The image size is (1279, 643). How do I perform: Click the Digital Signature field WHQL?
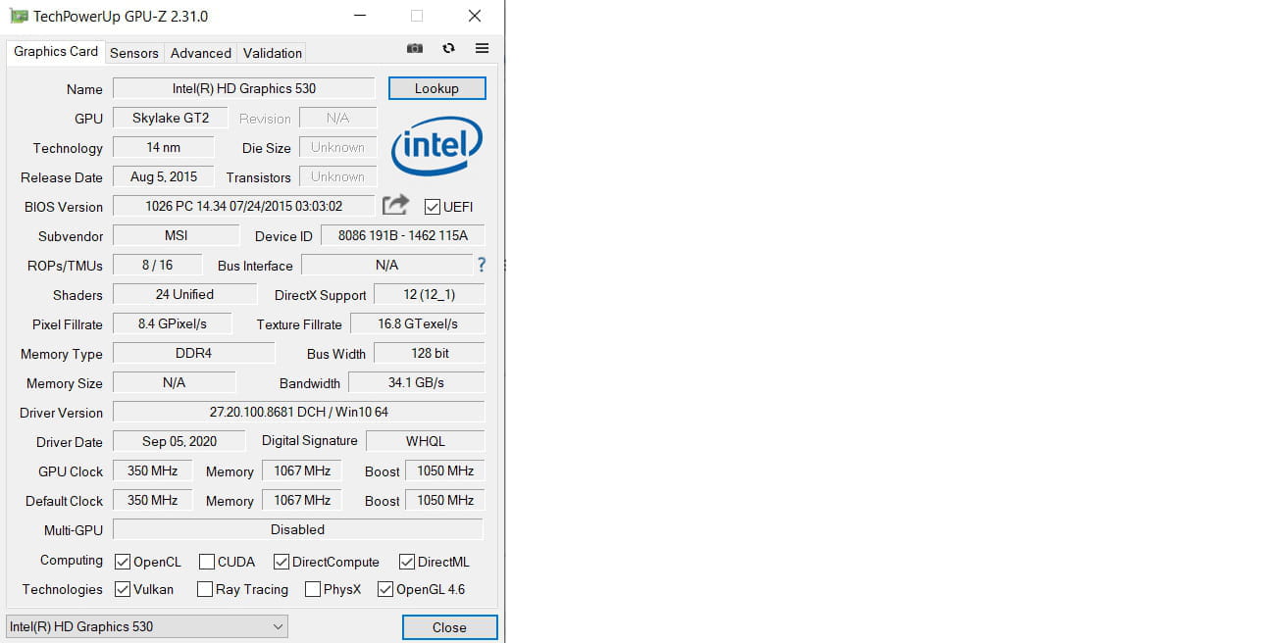pos(426,441)
